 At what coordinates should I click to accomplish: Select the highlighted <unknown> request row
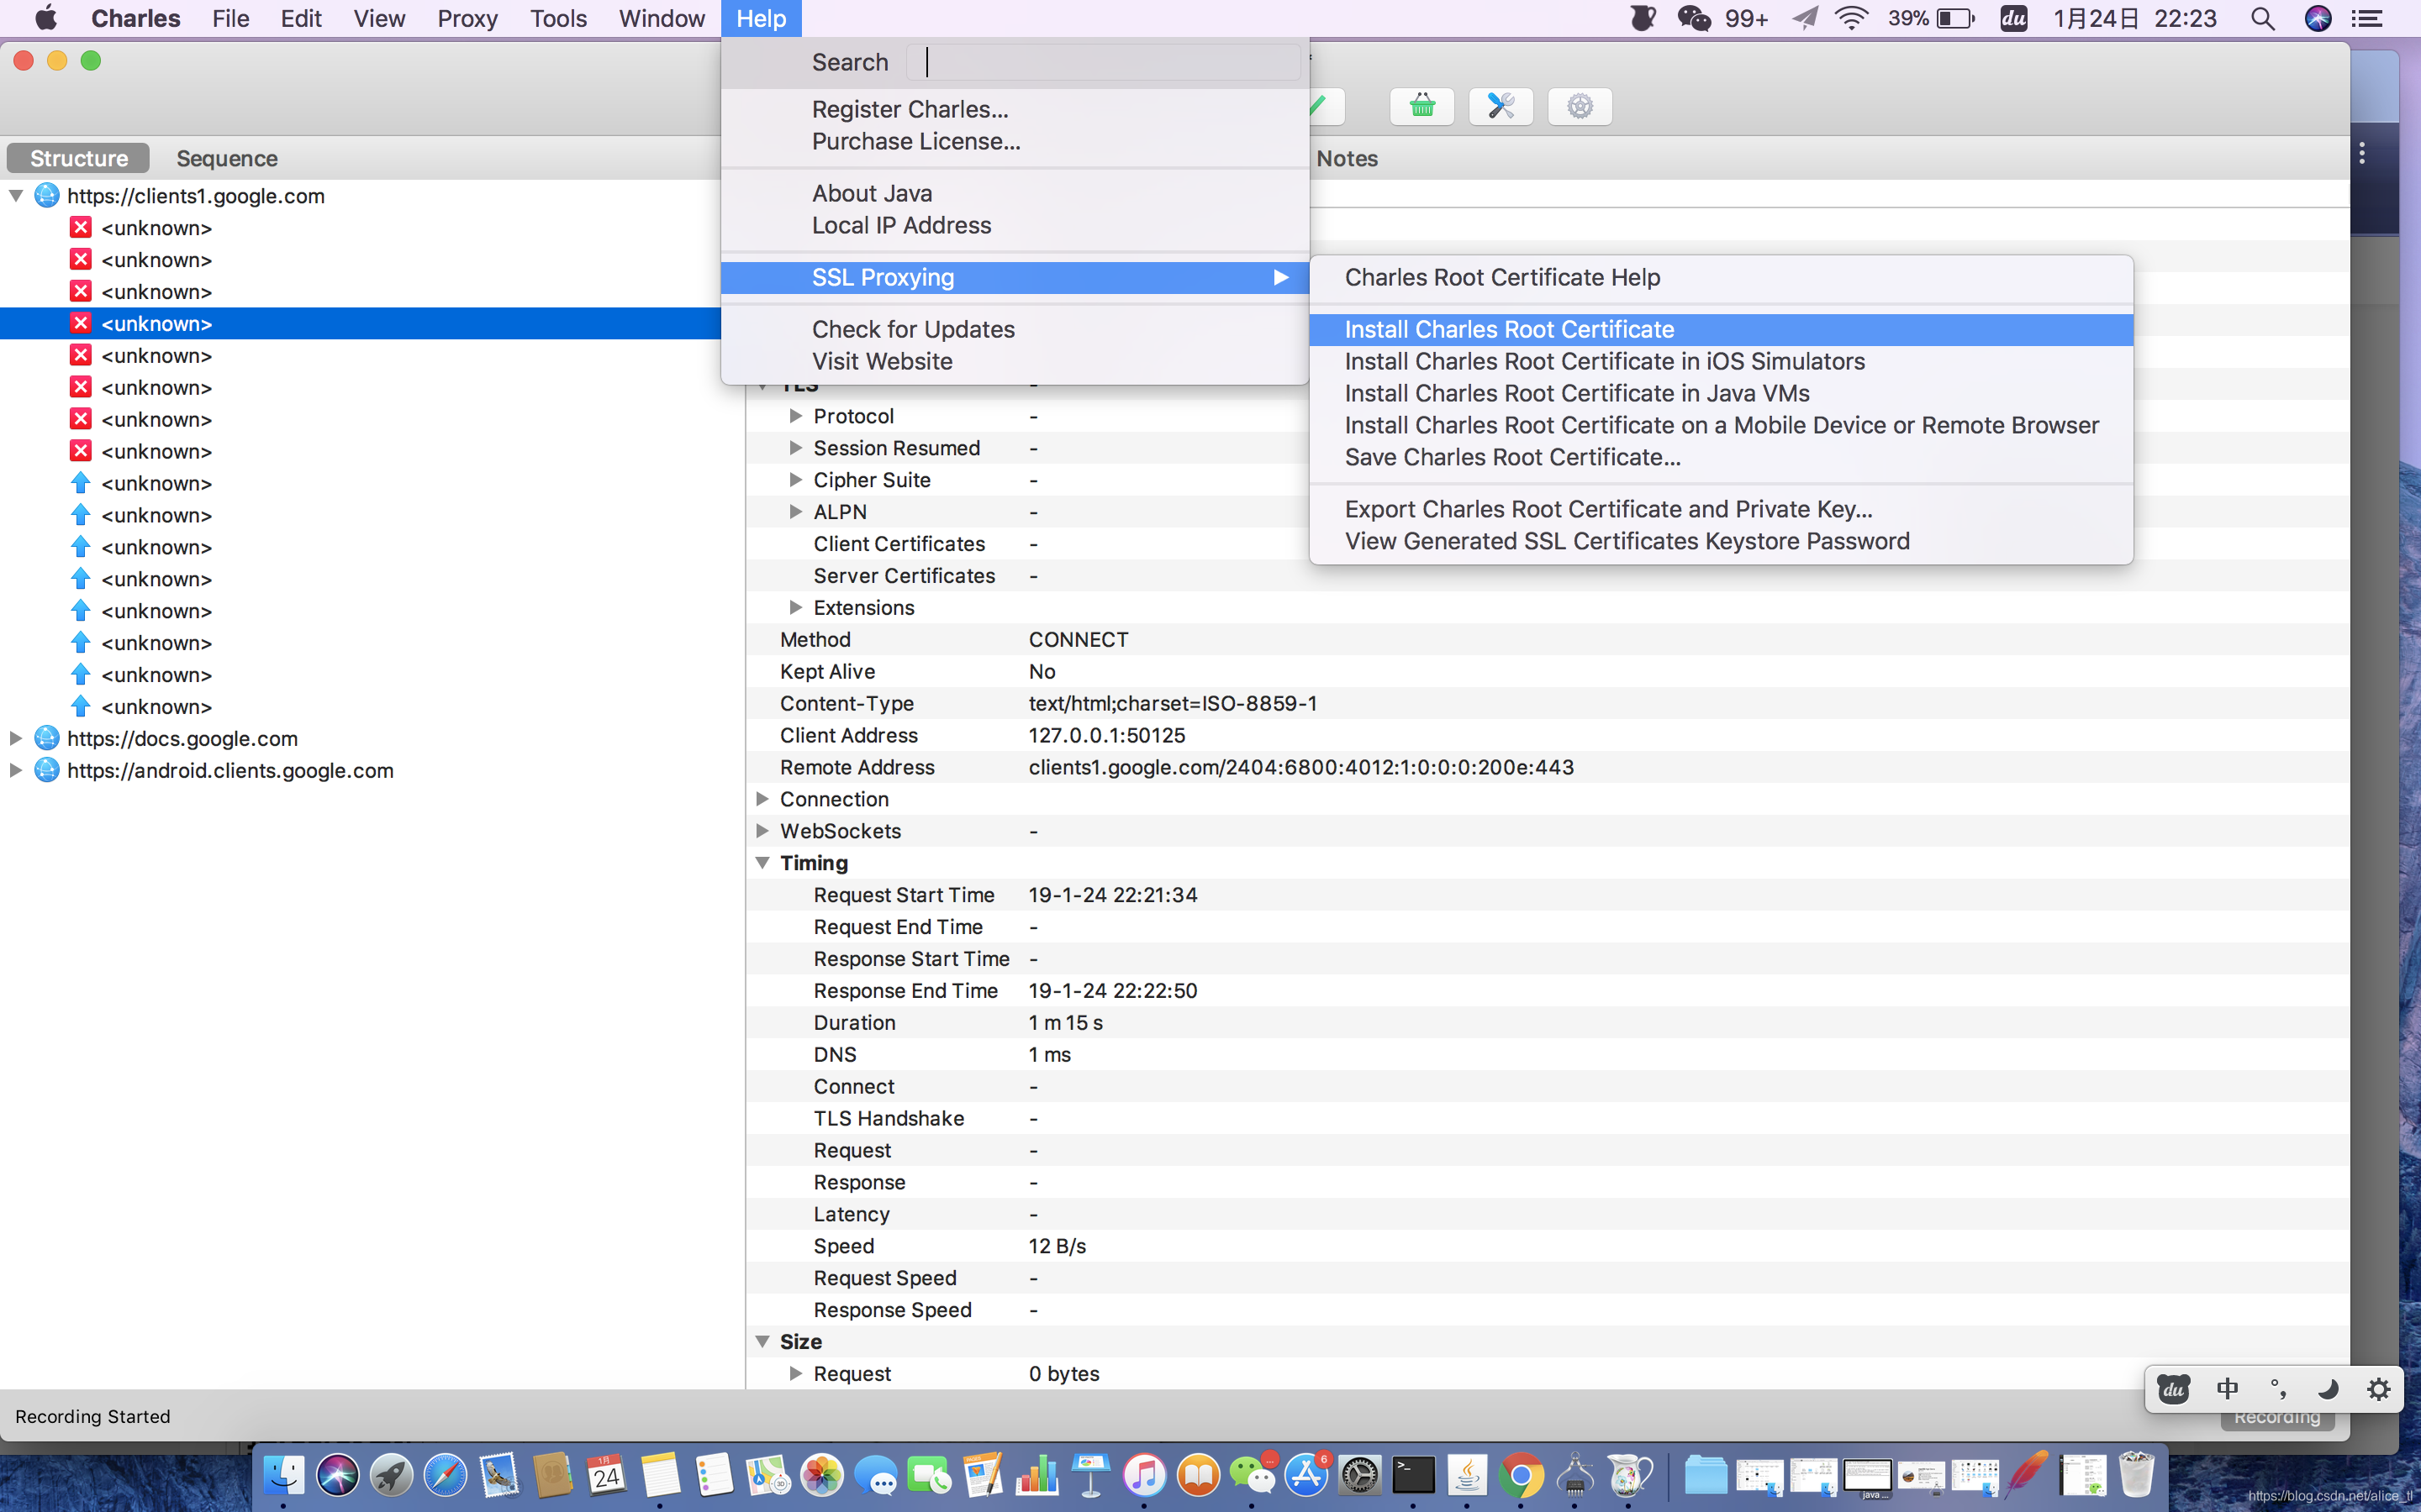tap(360, 323)
